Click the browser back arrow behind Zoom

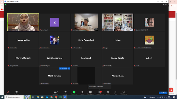pyautogui.click(x=2, y=6)
